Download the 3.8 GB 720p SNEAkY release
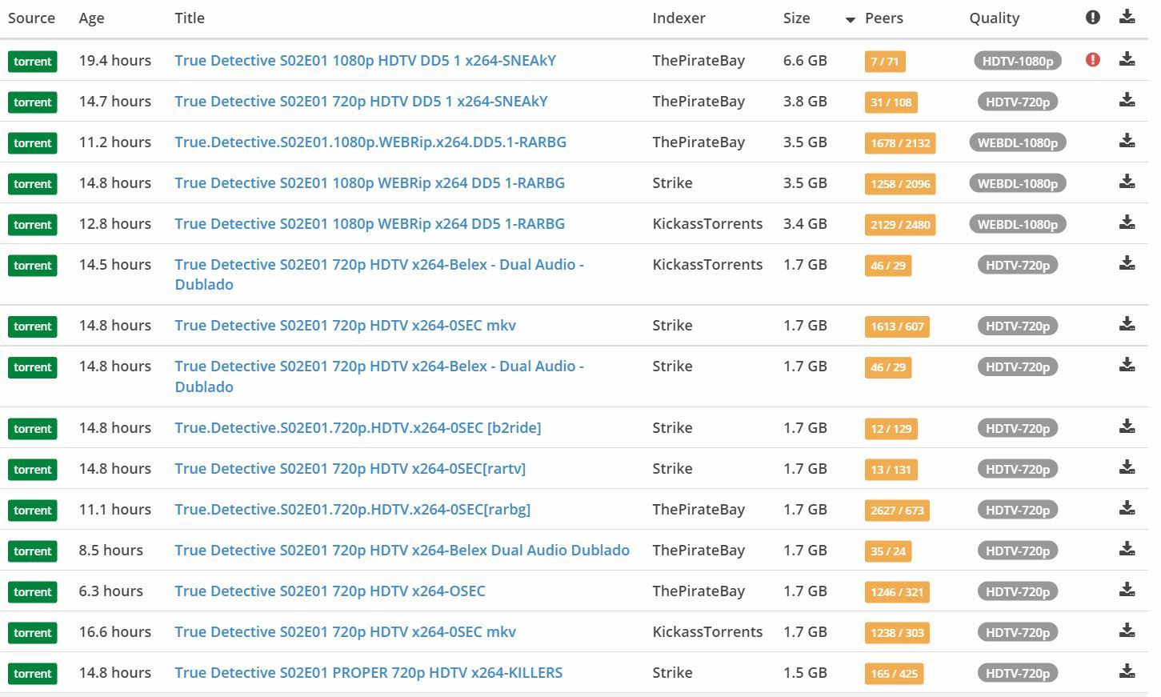Viewport: 1161px width, 697px height. pyautogui.click(x=1127, y=100)
